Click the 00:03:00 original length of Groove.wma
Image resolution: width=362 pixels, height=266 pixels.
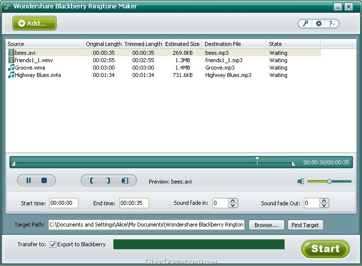point(104,68)
